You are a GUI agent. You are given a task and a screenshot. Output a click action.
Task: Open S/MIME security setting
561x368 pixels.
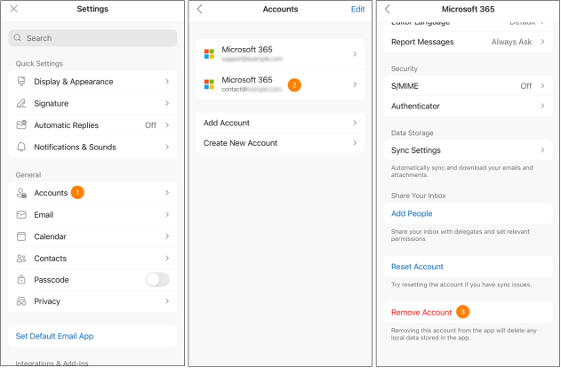pos(468,86)
